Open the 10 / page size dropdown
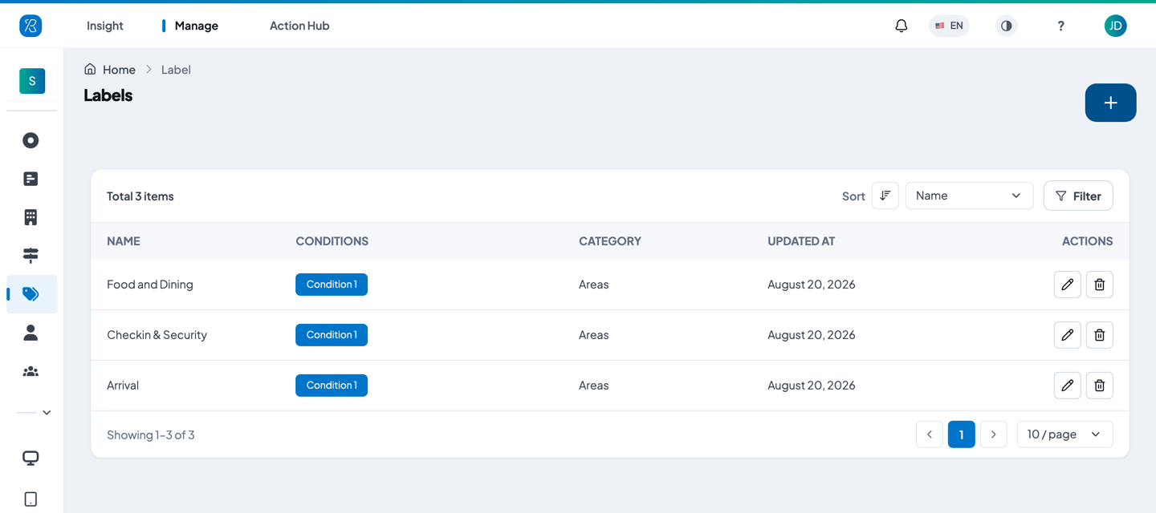Image resolution: width=1156 pixels, height=513 pixels. pos(1064,434)
